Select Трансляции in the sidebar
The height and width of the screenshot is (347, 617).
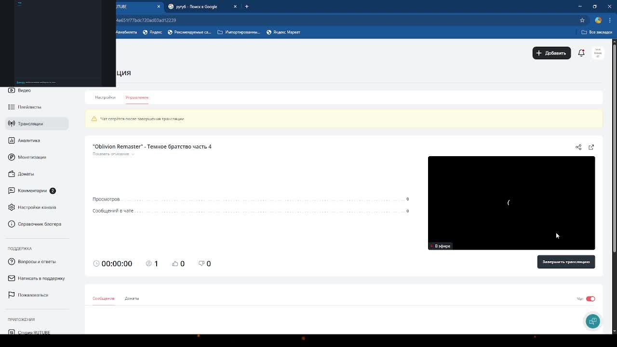pyautogui.click(x=37, y=124)
